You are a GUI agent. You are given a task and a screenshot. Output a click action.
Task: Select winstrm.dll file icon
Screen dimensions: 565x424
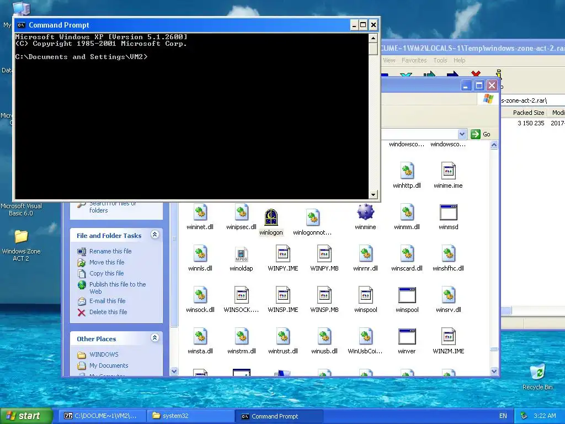[242, 337]
